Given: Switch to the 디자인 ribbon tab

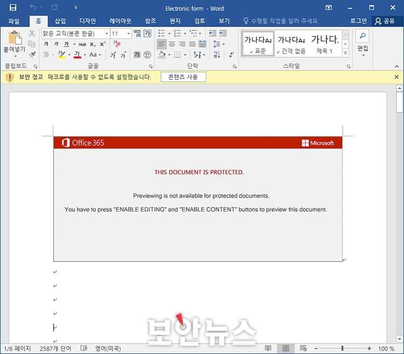Looking at the screenshot, I should click(87, 21).
